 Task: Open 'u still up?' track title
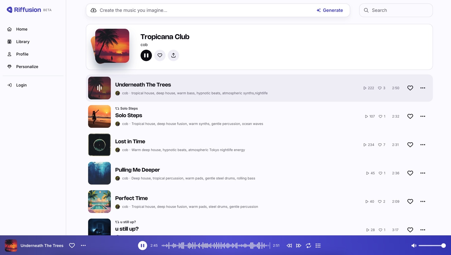tap(127, 229)
